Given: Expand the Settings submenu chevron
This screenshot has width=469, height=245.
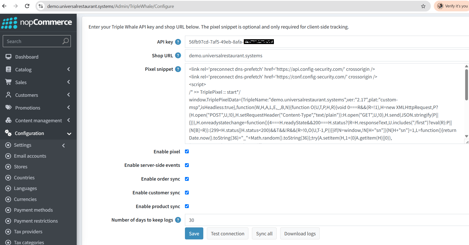Looking at the screenshot, I should [63, 145].
